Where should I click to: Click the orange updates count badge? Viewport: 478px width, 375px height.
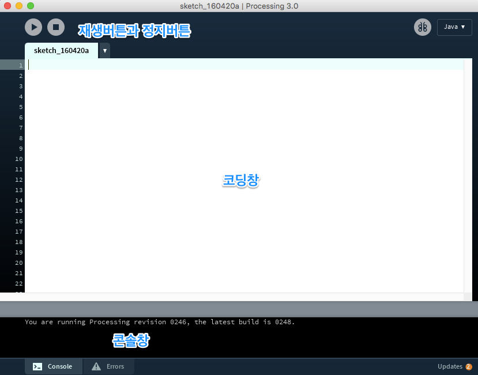pyautogui.click(x=469, y=367)
